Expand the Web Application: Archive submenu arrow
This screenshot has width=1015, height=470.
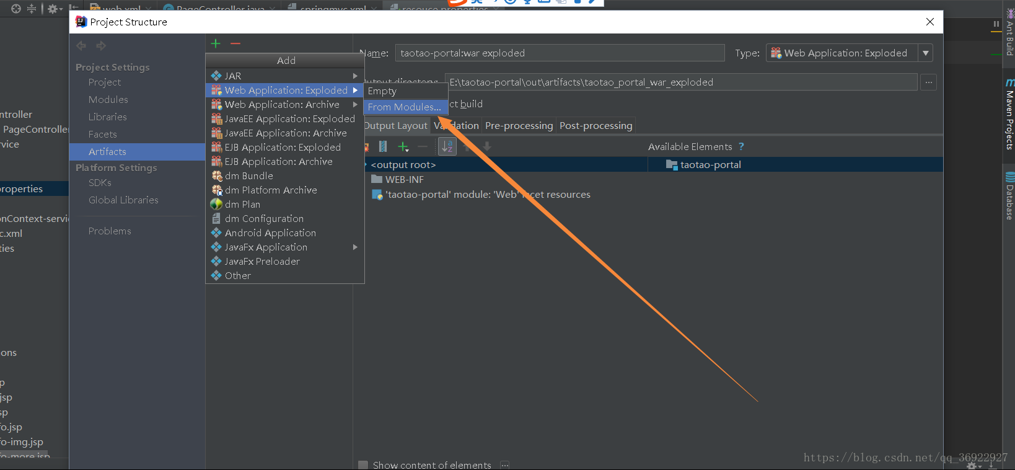point(355,104)
